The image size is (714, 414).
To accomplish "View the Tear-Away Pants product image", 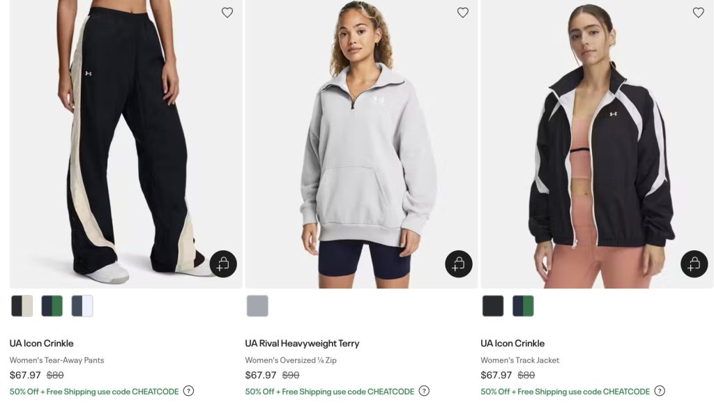I will click(126, 139).
